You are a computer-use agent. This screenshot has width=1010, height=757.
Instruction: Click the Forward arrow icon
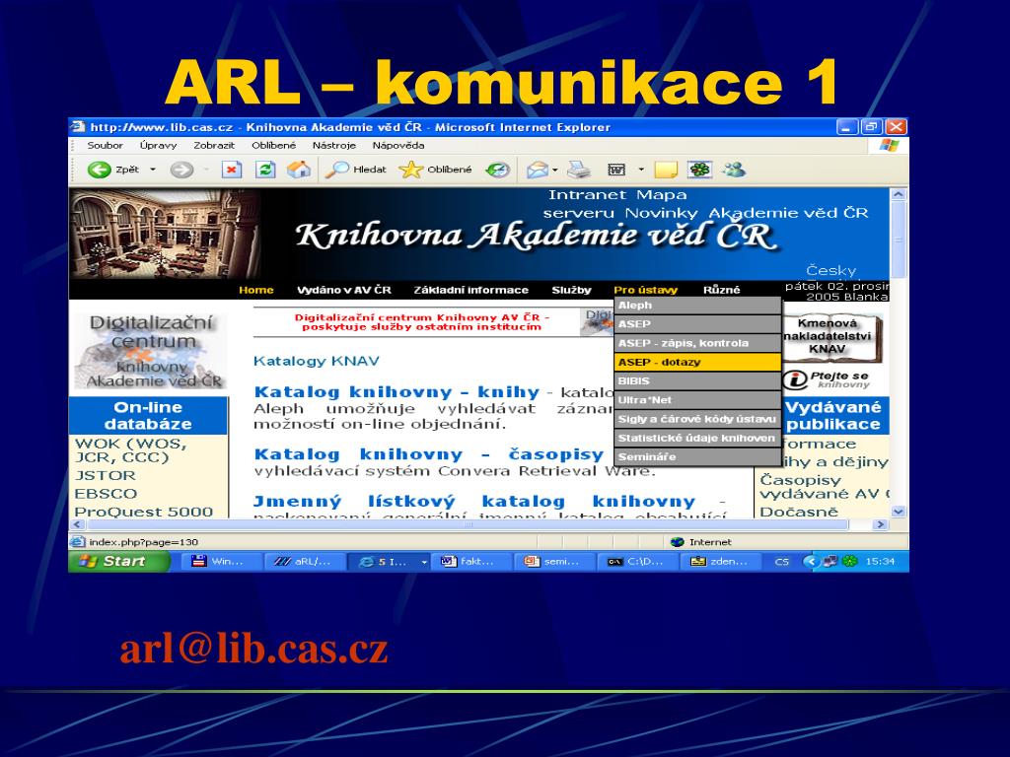[181, 170]
